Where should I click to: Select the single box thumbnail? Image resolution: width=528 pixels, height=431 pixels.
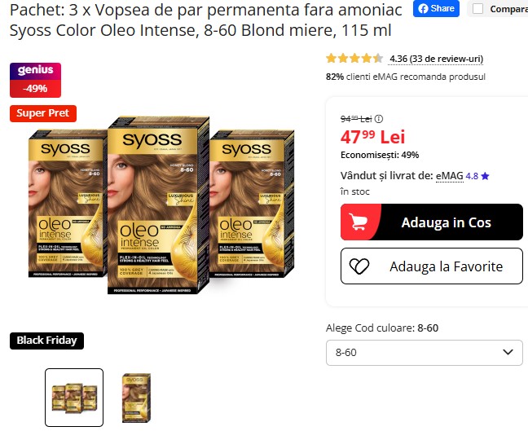(x=136, y=398)
